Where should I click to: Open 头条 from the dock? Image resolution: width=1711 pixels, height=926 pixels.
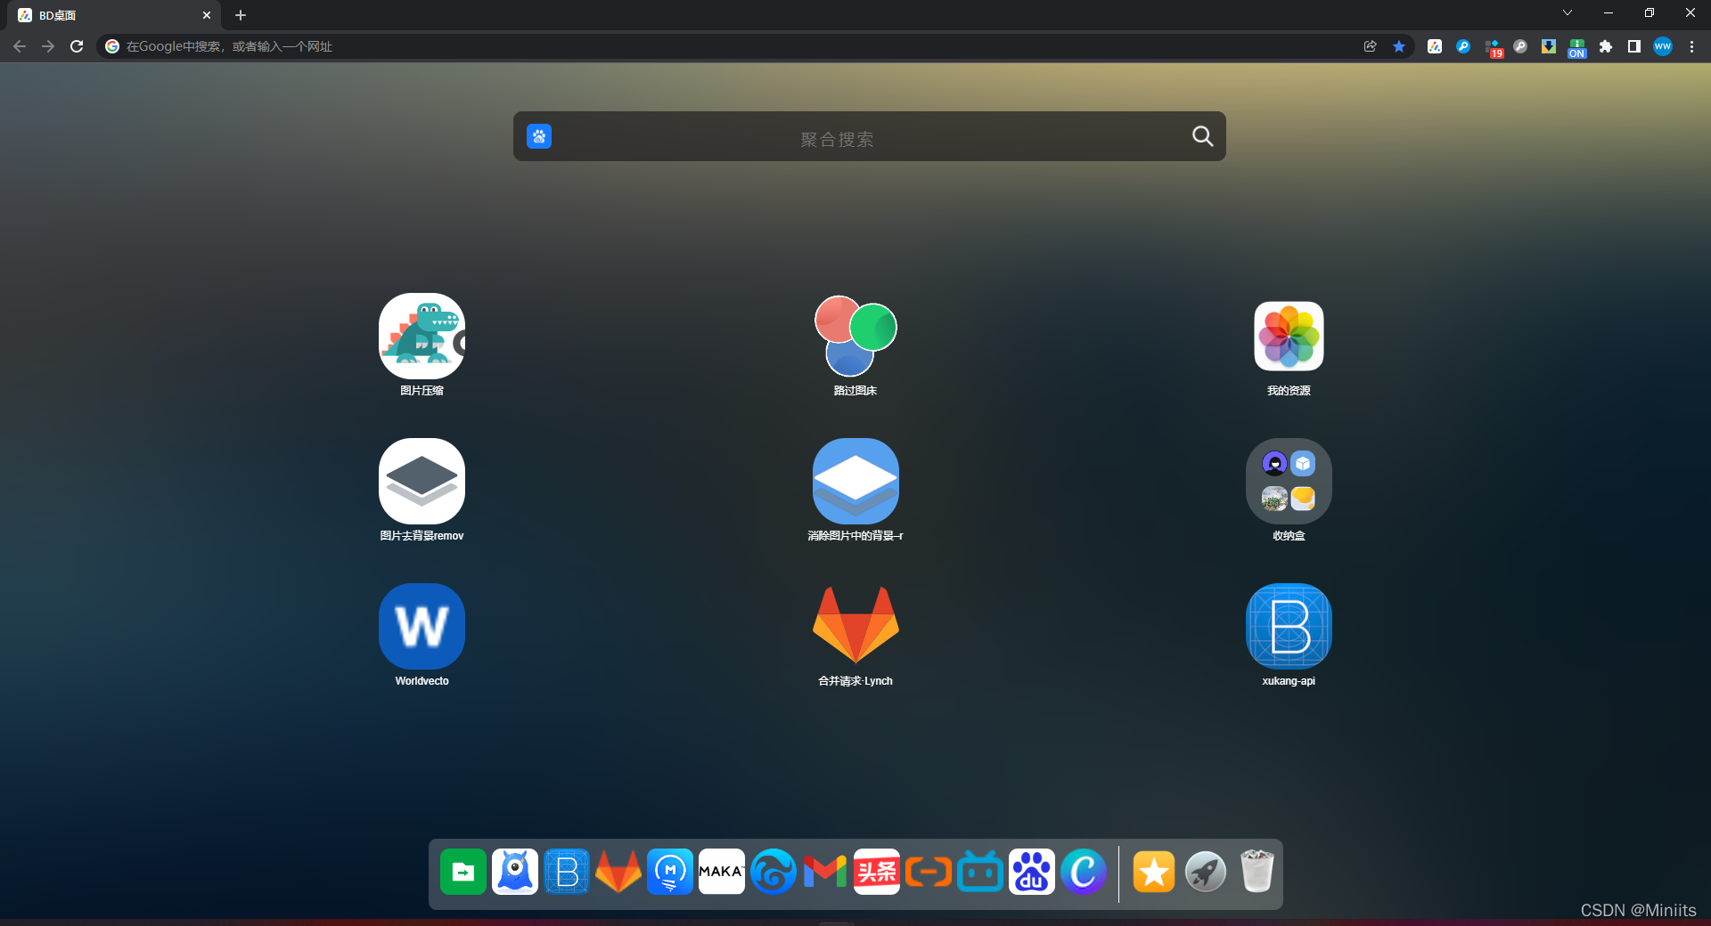pyautogui.click(x=877, y=872)
